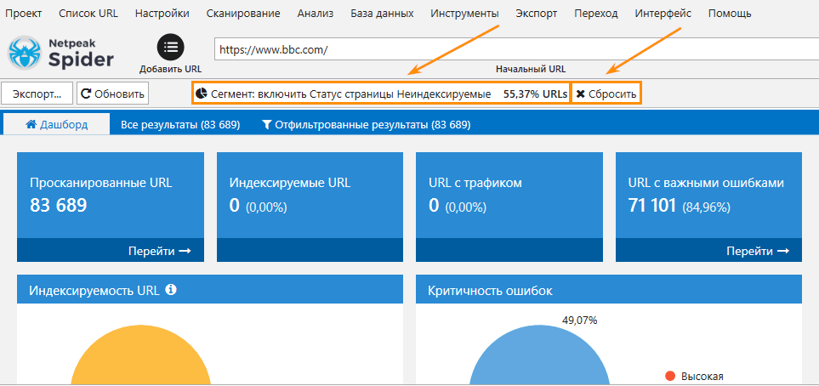
Task: Open the Проект menu
Action: [24, 14]
